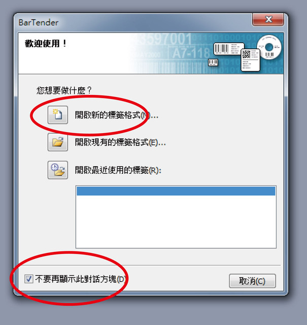
Task: Click the wide barcode label graphic in banner
Action: 229,49
